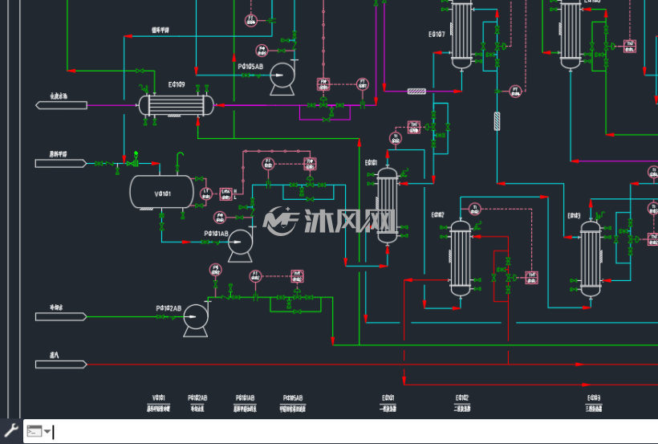Select the 循环甲醇 line label
658x444 pixels.
pos(160,31)
